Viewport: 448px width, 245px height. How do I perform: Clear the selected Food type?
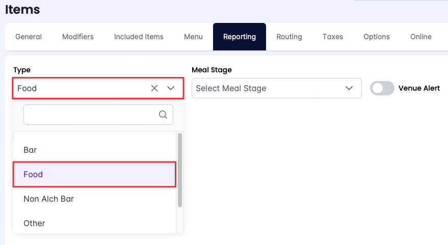tap(154, 88)
